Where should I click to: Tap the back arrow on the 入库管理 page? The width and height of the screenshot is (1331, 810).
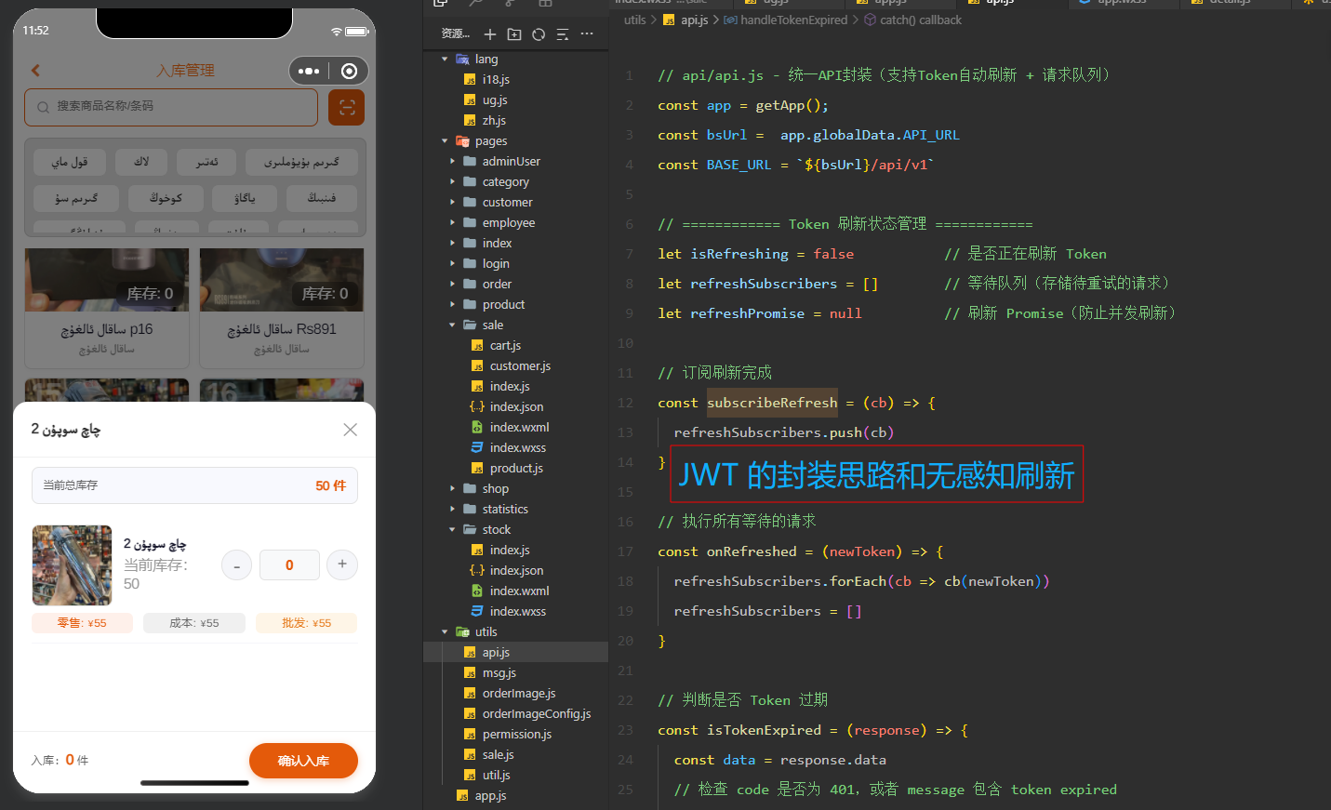point(35,70)
